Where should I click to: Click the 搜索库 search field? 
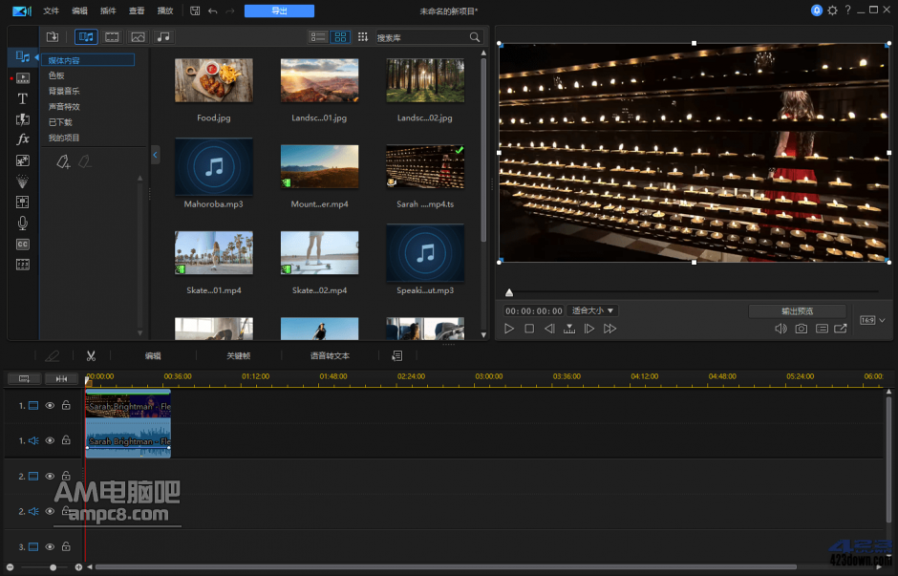tap(422, 37)
